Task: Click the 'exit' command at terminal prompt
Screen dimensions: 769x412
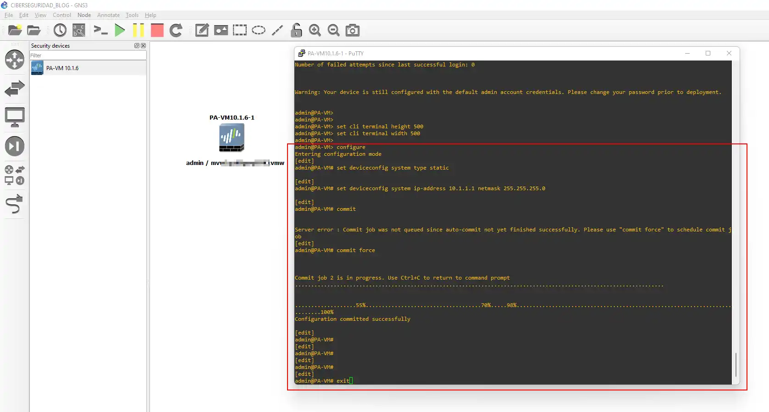Action: pyautogui.click(x=343, y=381)
